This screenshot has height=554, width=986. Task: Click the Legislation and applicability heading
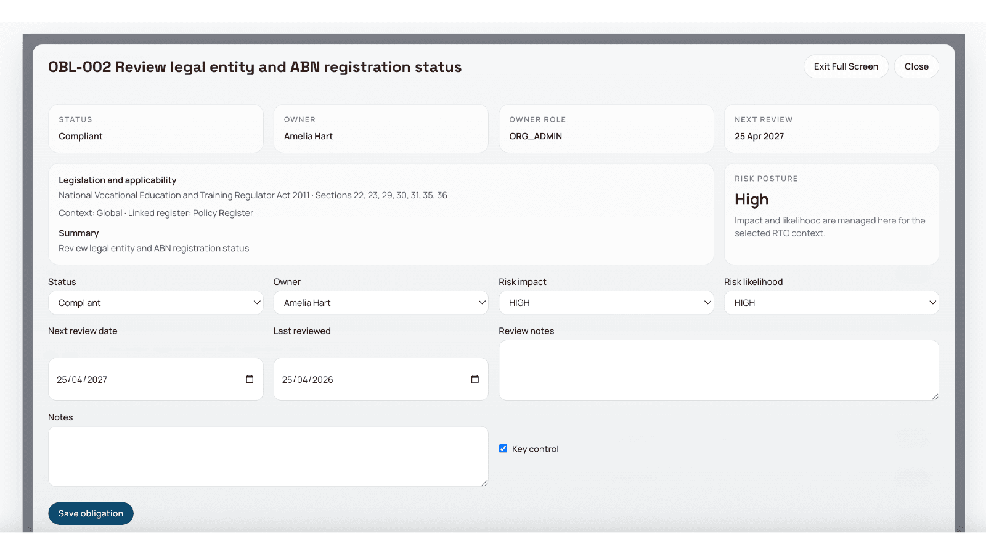pyautogui.click(x=117, y=180)
